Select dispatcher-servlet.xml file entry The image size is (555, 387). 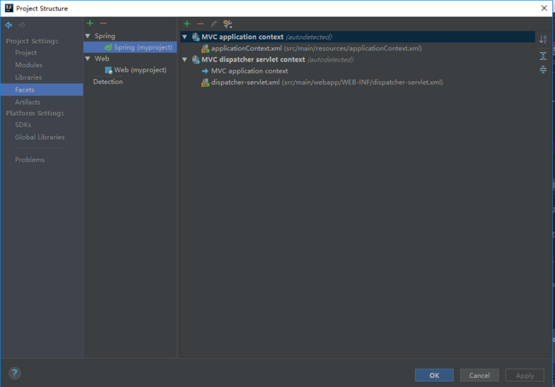(327, 83)
